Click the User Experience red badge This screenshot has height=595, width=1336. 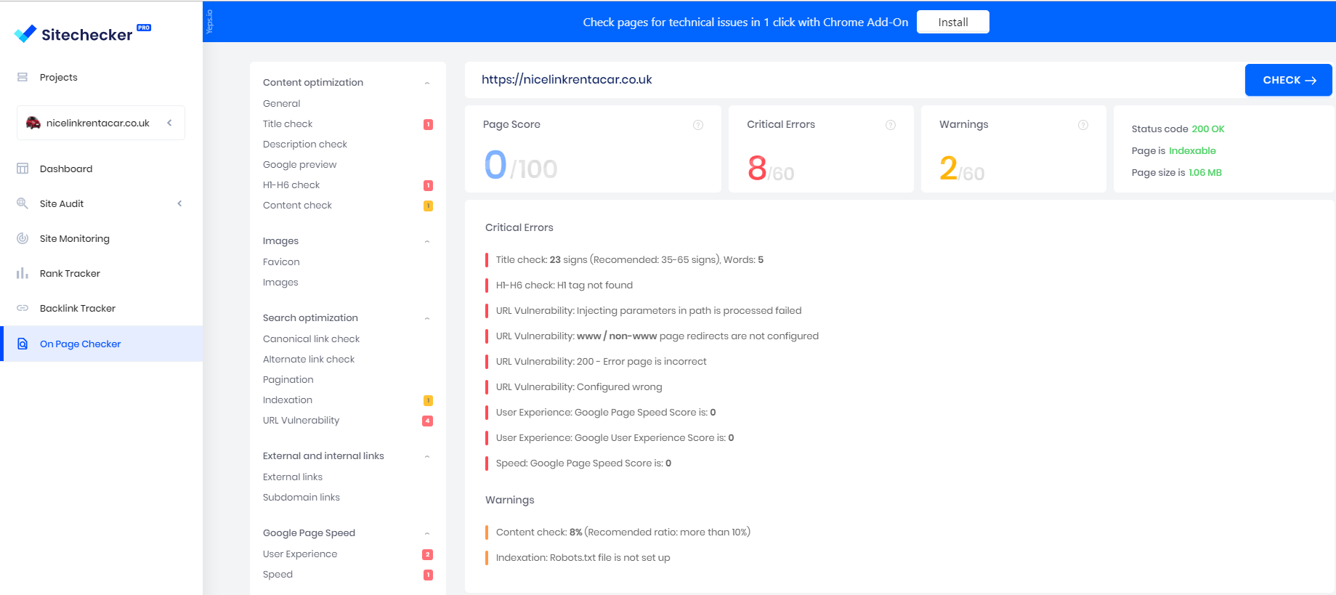click(x=428, y=554)
